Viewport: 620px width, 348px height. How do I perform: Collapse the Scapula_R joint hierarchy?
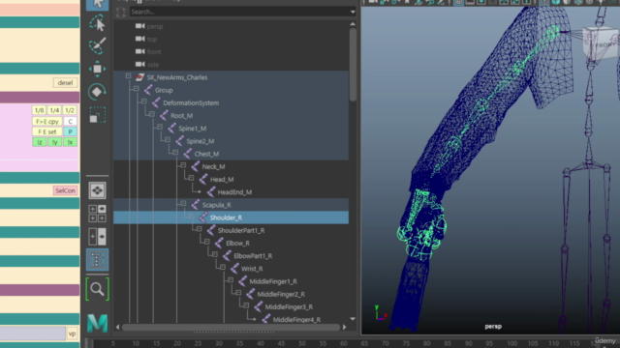click(x=183, y=203)
